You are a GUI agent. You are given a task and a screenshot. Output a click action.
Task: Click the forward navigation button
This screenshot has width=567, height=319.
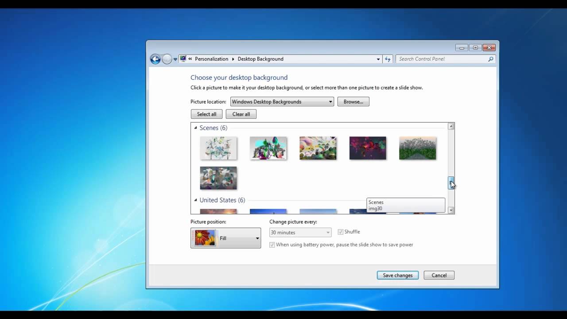coord(166,59)
